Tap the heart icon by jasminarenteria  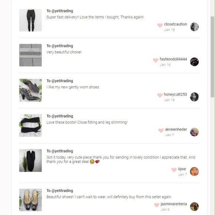pos(156,205)
